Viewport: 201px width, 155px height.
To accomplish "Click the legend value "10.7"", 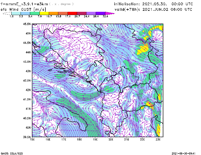I will (49, 16).
